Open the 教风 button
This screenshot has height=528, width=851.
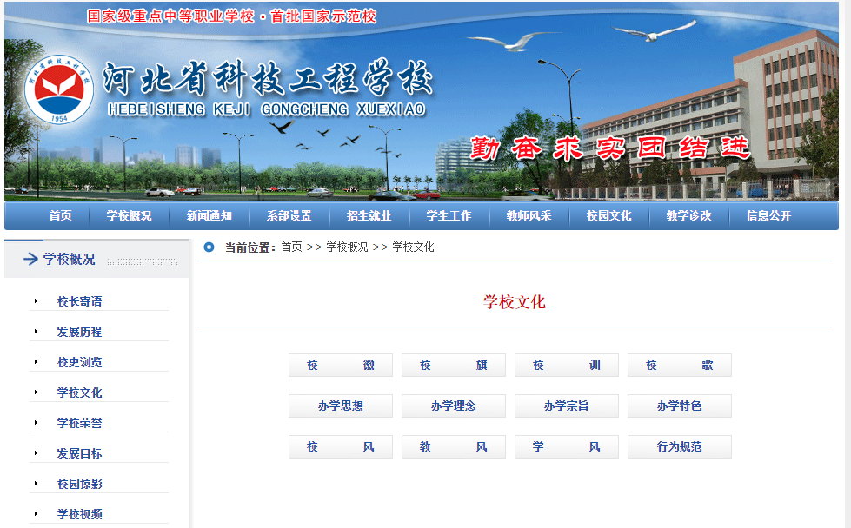pos(453,446)
